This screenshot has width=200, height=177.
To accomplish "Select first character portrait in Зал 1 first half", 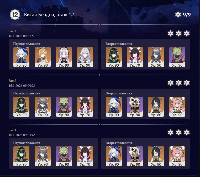I will (21, 57).
